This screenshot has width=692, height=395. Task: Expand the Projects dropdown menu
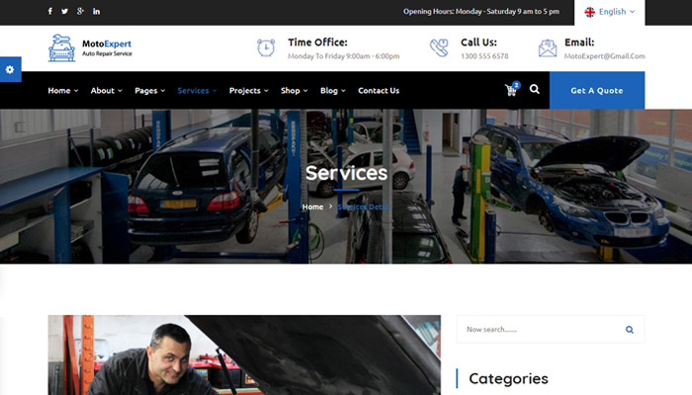point(249,91)
